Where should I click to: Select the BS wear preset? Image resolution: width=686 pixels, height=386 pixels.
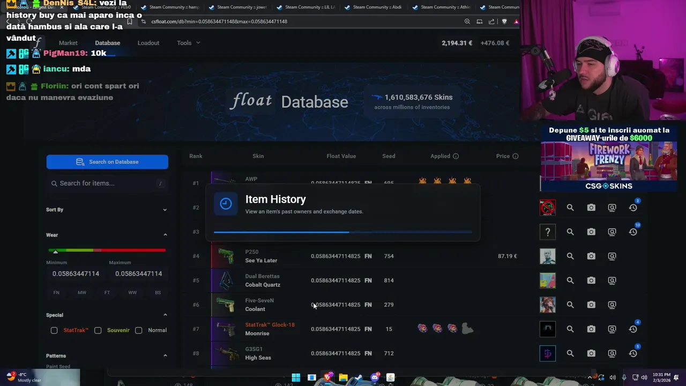(158, 293)
